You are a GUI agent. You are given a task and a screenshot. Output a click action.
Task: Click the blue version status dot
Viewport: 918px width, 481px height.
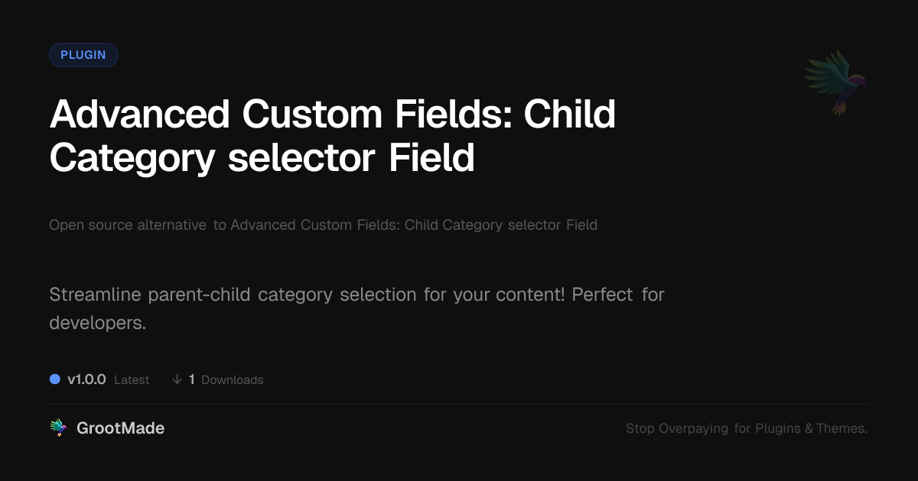(55, 379)
